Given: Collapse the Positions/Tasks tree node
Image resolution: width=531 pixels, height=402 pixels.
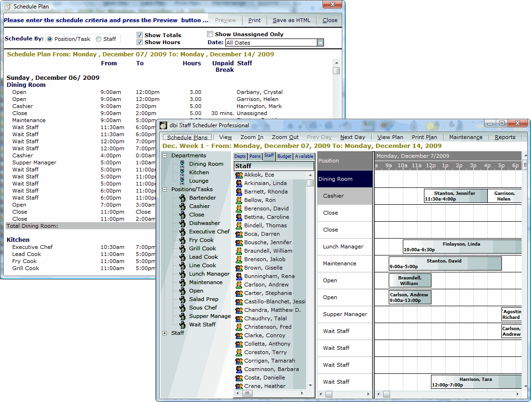Looking at the screenshot, I should (x=165, y=190).
